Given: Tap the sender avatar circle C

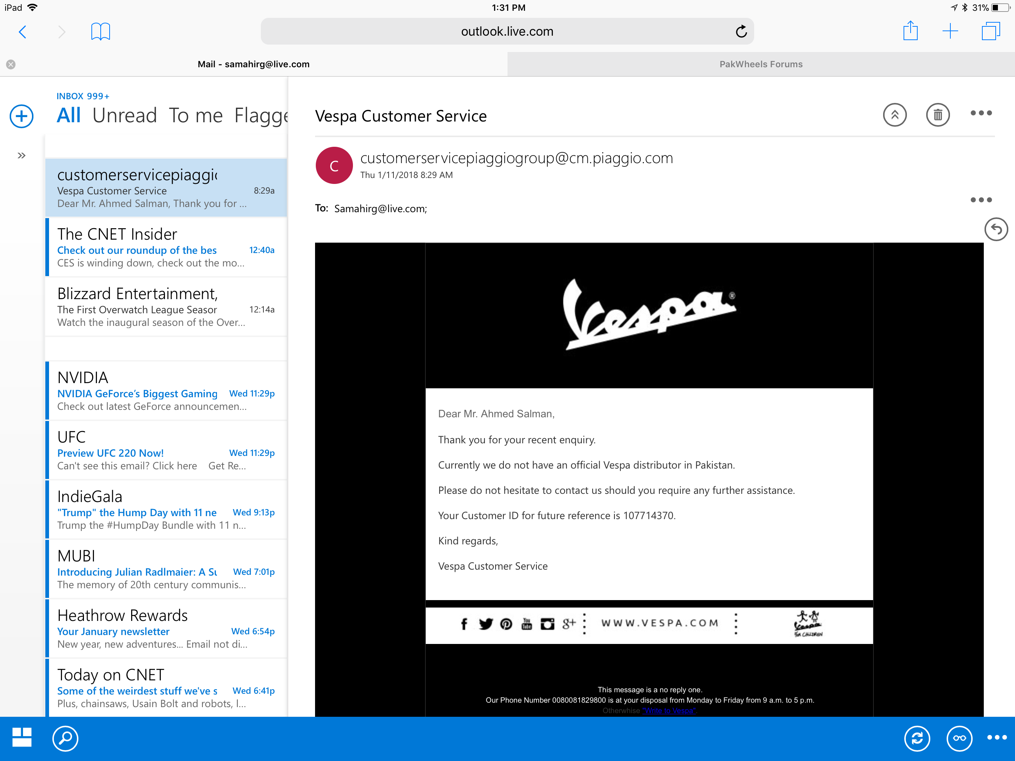Looking at the screenshot, I should click(334, 166).
